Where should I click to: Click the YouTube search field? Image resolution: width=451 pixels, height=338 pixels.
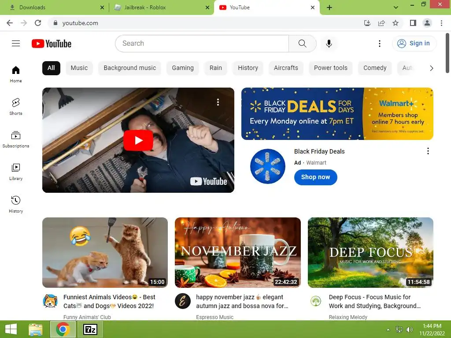[202, 44]
